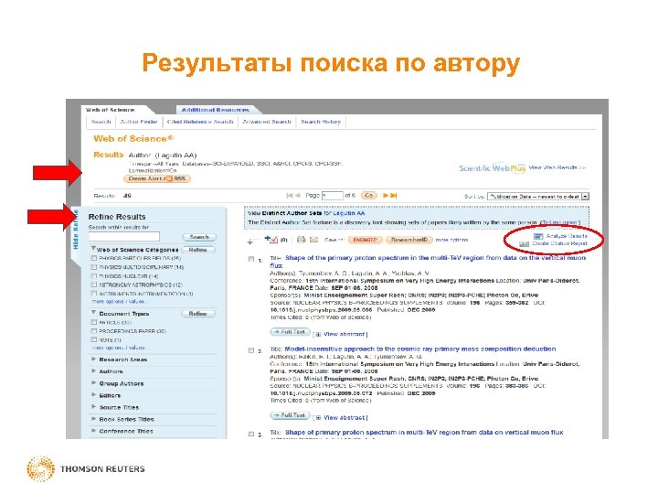The height and width of the screenshot is (494, 658).
Task: Open Full Text for result 2
Action: [290, 415]
